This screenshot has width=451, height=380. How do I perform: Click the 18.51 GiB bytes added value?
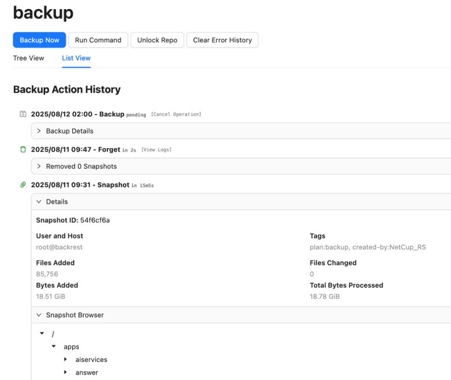click(51, 297)
